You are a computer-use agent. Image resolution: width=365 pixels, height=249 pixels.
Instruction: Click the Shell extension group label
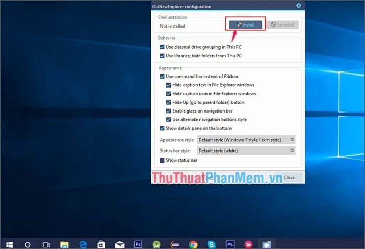pos(173,17)
